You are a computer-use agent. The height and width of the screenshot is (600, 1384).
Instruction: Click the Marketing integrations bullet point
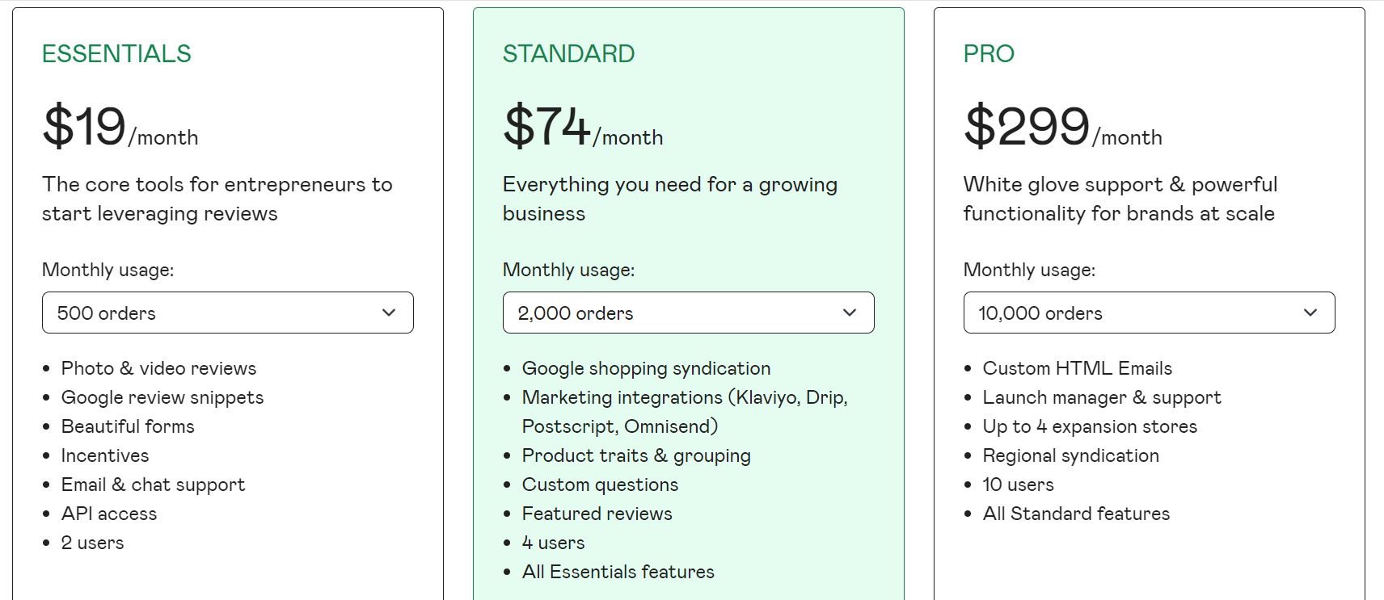coord(686,397)
